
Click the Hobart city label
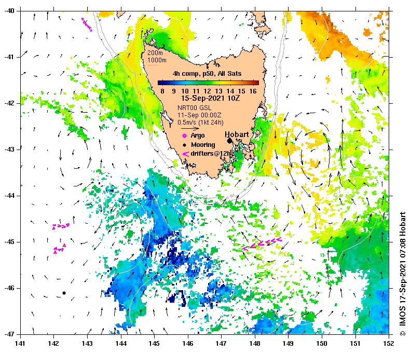[237, 134]
